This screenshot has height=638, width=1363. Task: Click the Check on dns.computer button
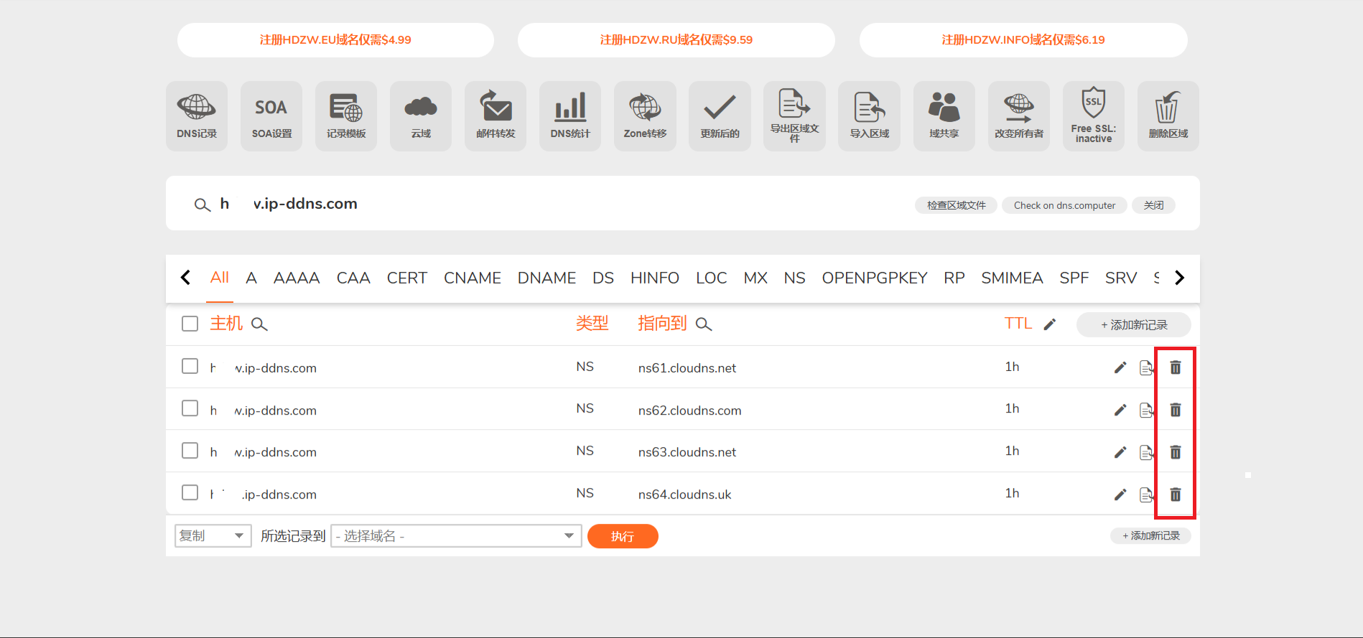(1064, 205)
